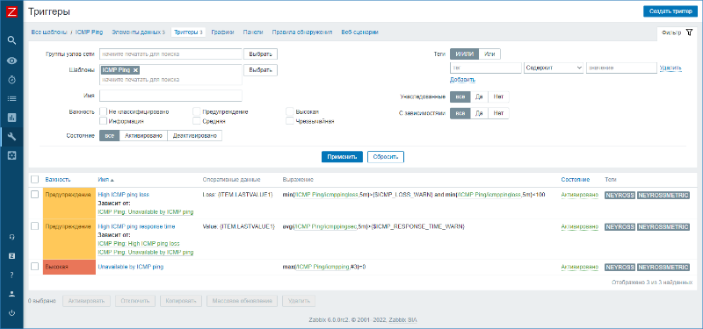Select High ICMP ping response time checkbox
Screen dimensions: 703x329
click(34, 226)
